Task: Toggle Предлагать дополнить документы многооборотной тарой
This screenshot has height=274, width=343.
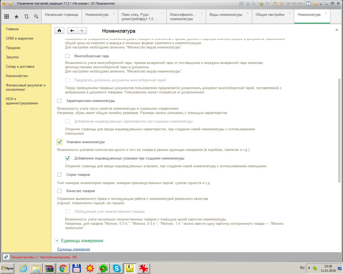Action: click(x=67, y=80)
